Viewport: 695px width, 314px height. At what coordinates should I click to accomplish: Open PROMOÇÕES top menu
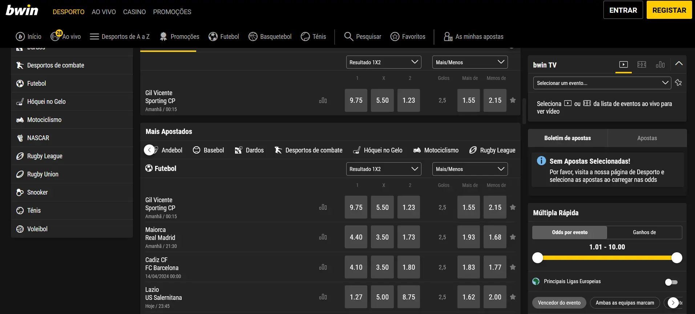pyautogui.click(x=172, y=12)
